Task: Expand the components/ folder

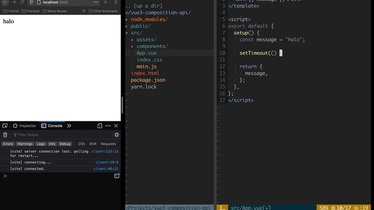Action: 152,46
